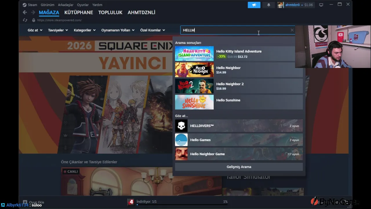Click the Gelişmiş Arama button
The width and height of the screenshot is (371, 209).
239,167
